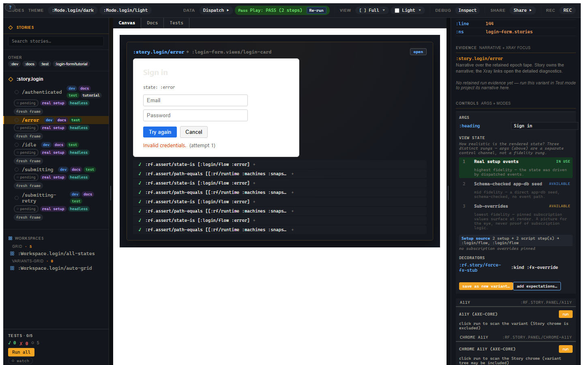Click the arrow icon after :story.login/error title

(187, 52)
